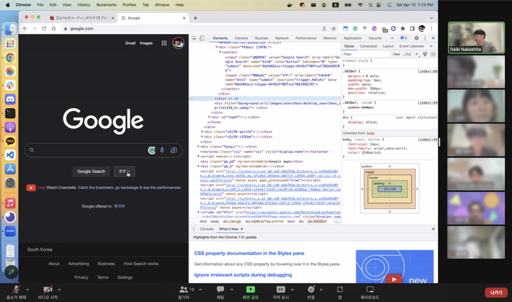Open Slack from the Dock
The width and height of the screenshot is (512, 302).
click(x=10, y=85)
